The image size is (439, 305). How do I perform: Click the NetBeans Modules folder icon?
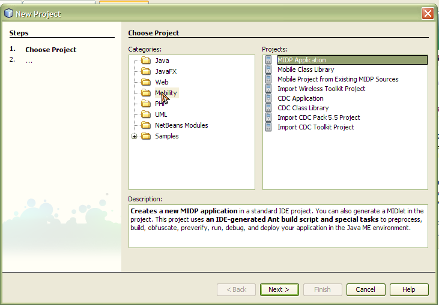[145, 125]
